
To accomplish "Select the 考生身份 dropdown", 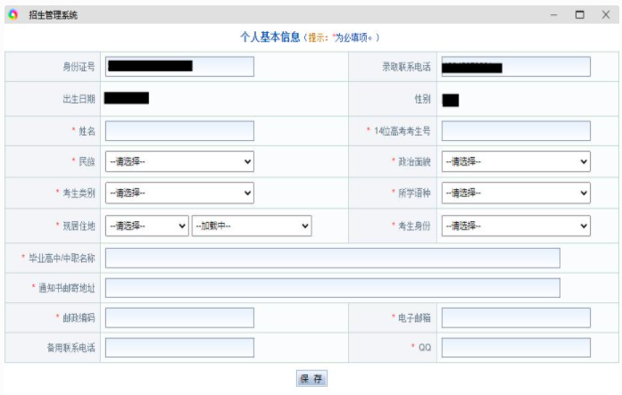I will 516,226.
